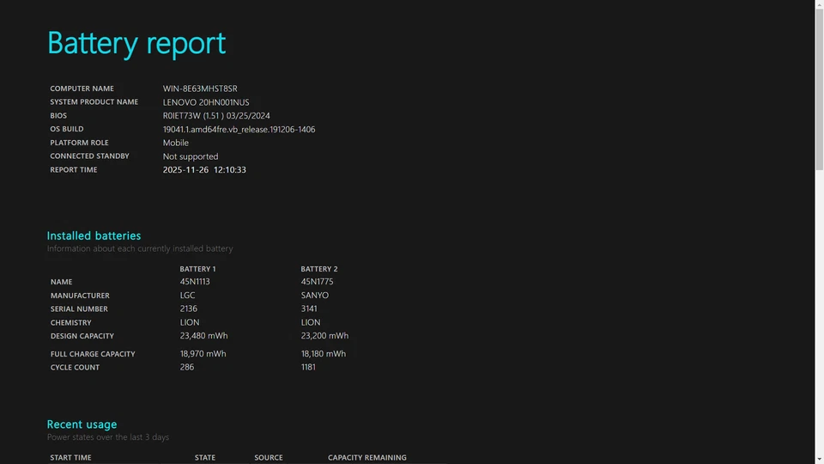The height and width of the screenshot is (464, 824).
Task: Click cycle count '286'
Action: coord(187,367)
